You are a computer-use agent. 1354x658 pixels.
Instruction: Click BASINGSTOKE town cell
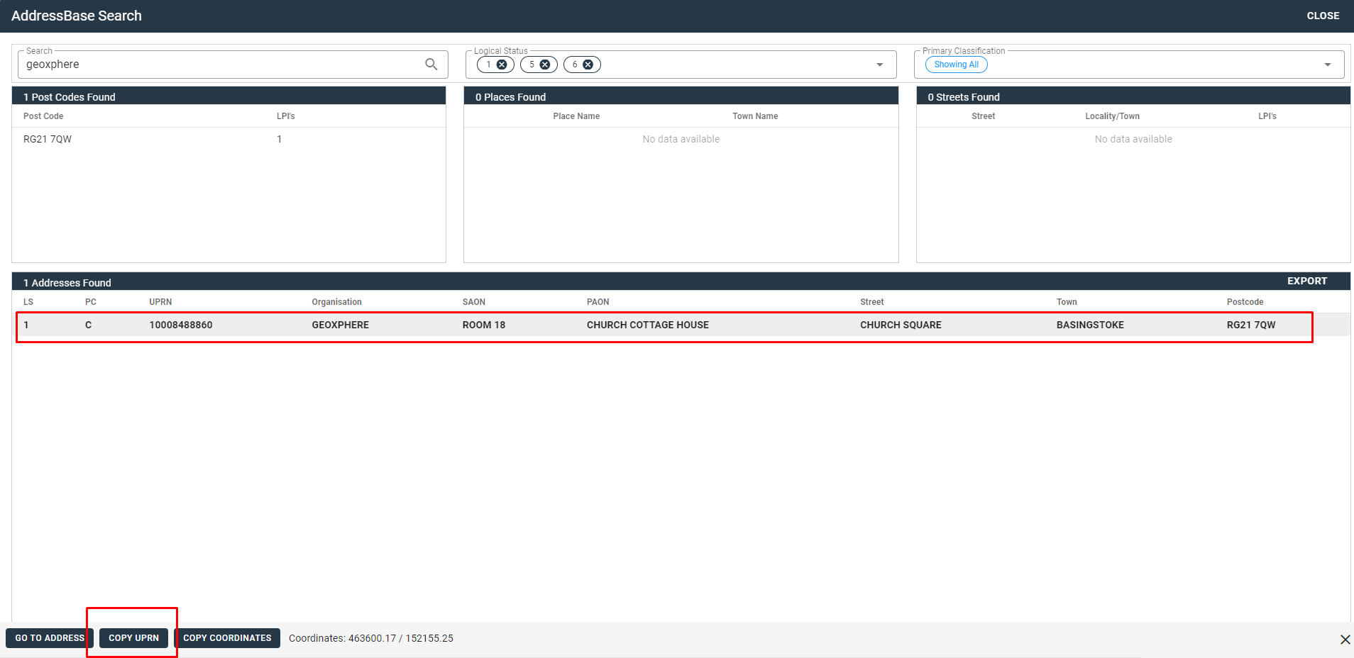[1090, 325]
